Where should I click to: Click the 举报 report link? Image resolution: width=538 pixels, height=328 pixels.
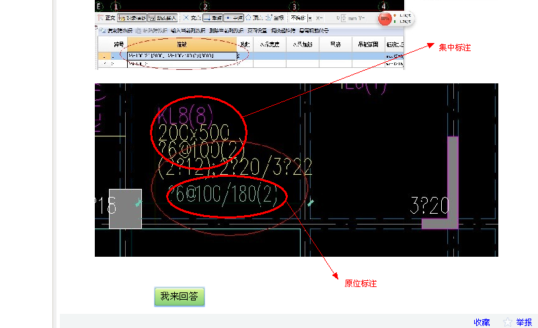coord(525,322)
